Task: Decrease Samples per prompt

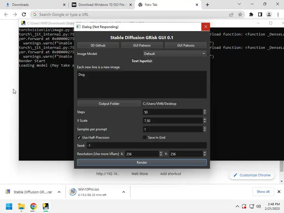Action: pos(205,131)
